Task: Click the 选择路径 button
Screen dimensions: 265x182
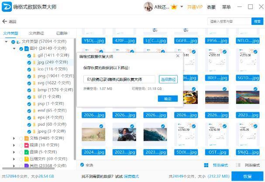Action: pos(168,79)
